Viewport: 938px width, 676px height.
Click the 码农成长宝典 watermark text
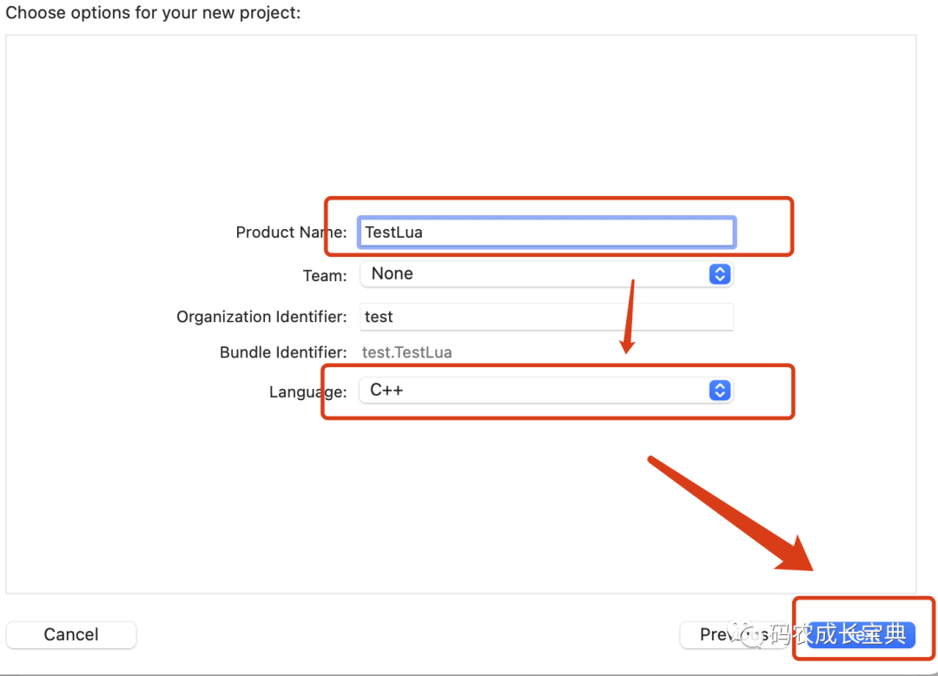(x=838, y=634)
